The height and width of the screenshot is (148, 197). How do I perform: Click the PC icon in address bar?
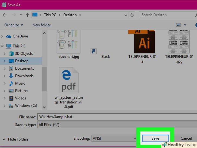click(35, 15)
